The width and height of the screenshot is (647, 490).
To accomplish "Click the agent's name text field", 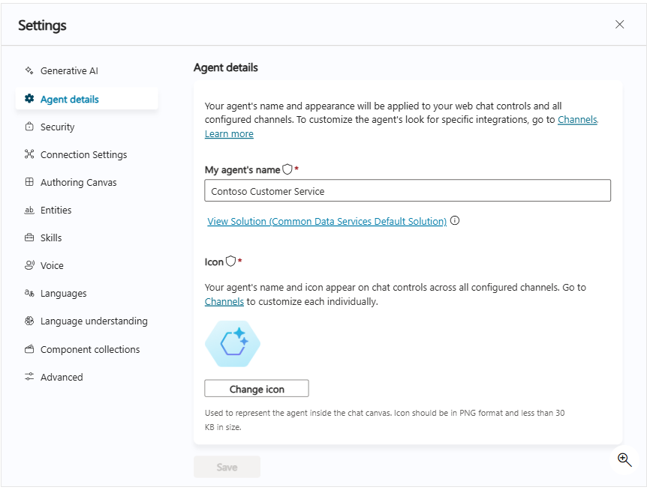I will click(407, 191).
